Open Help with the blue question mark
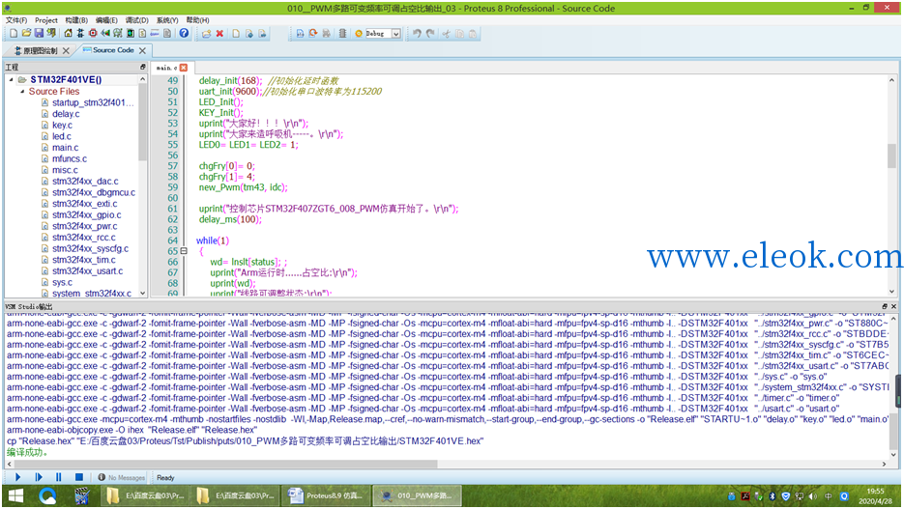Image resolution: width=904 pixels, height=509 pixels. [x=184, y=34]
